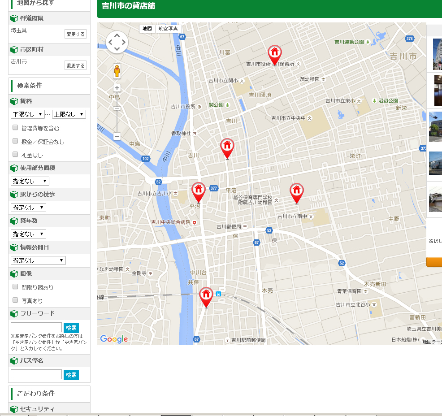Image resolution: width=442 pixels, height=416 pixels.
Task: Click the 香取神社 shrine icon
Action: [195, 134]
